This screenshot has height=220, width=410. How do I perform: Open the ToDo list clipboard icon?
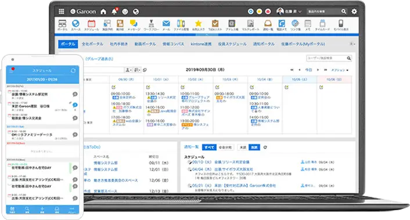215,25
